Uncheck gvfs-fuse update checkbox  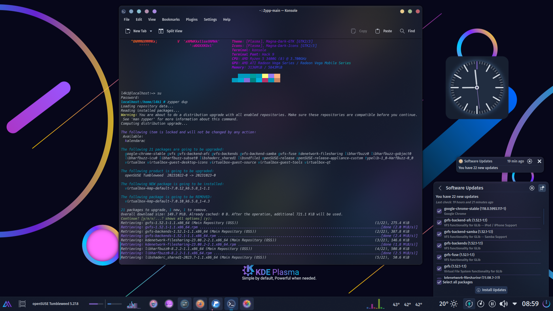(439, 257)
